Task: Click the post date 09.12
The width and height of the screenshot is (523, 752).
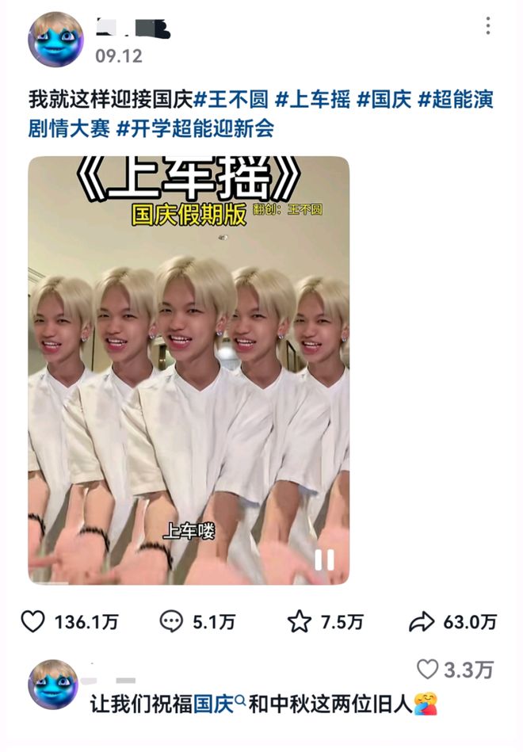Action: click(119, 55)
